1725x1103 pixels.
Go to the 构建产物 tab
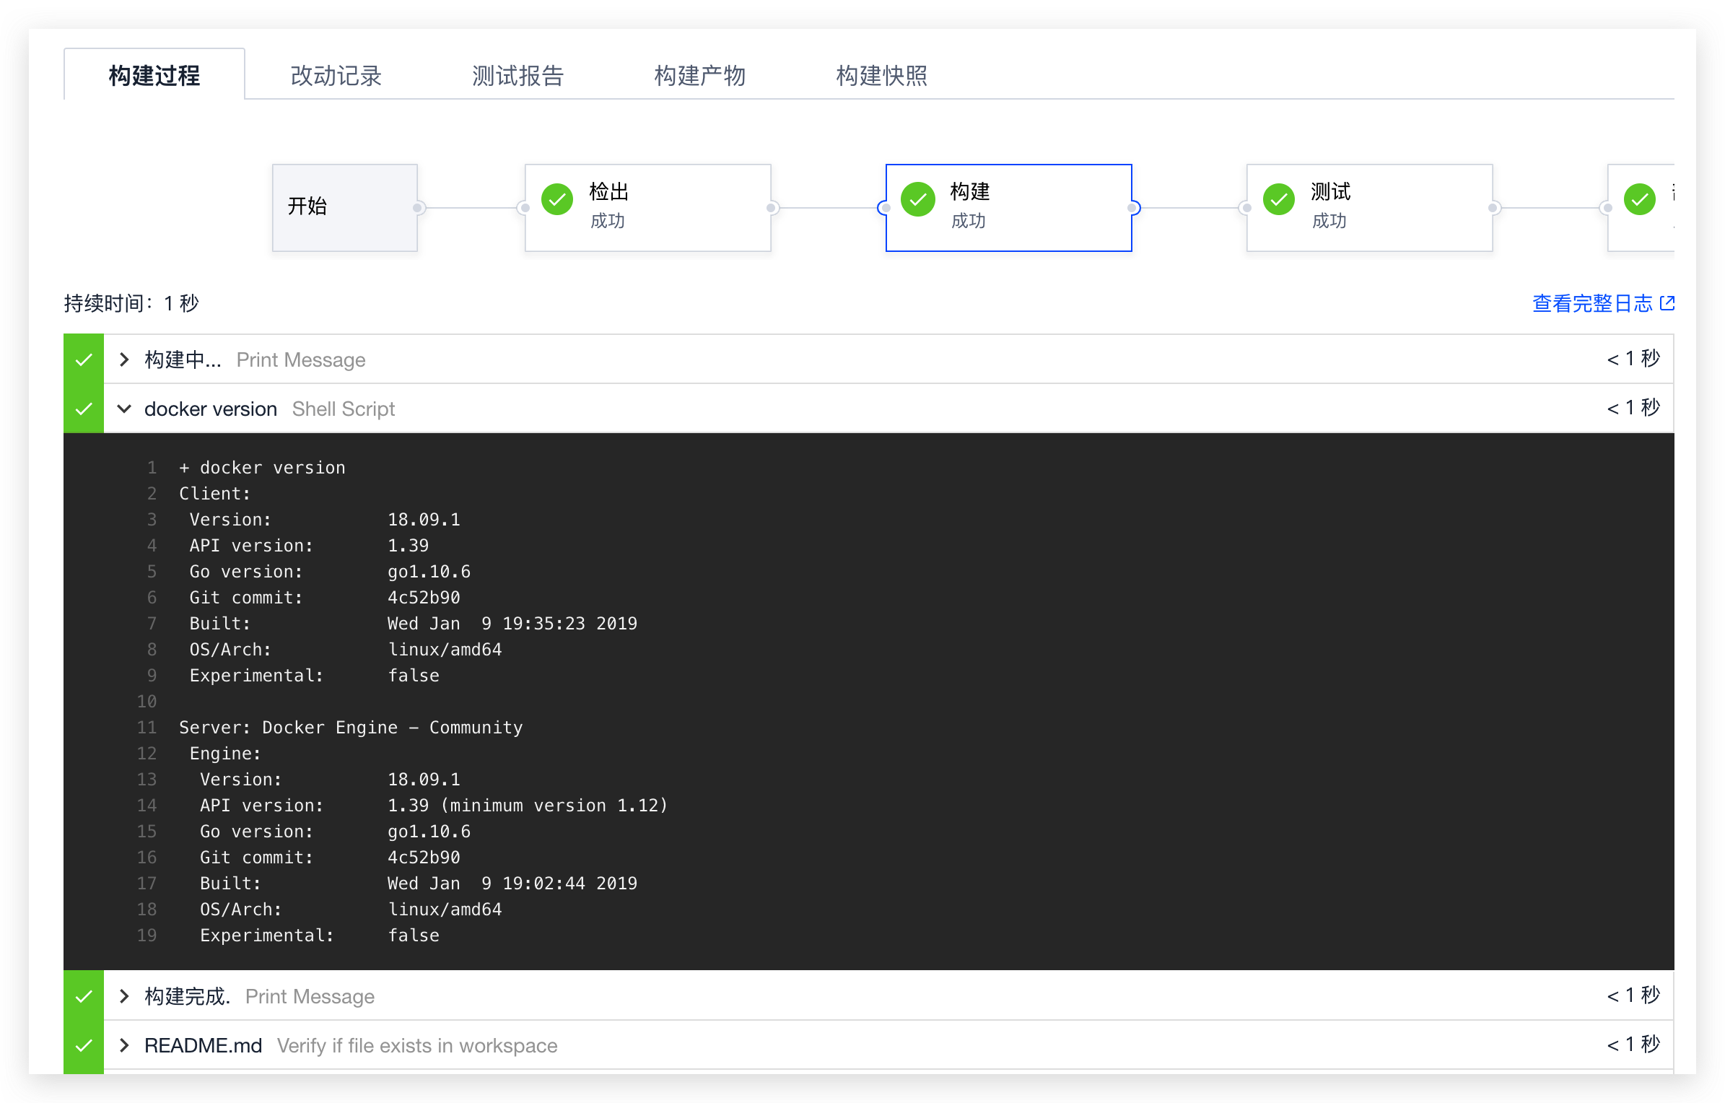pyautogui.click(x=699, y=75)
